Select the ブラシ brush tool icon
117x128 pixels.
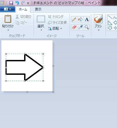point(98,19)
